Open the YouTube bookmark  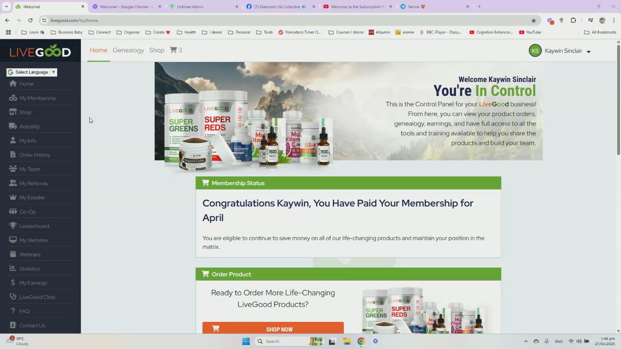[530, 32]
